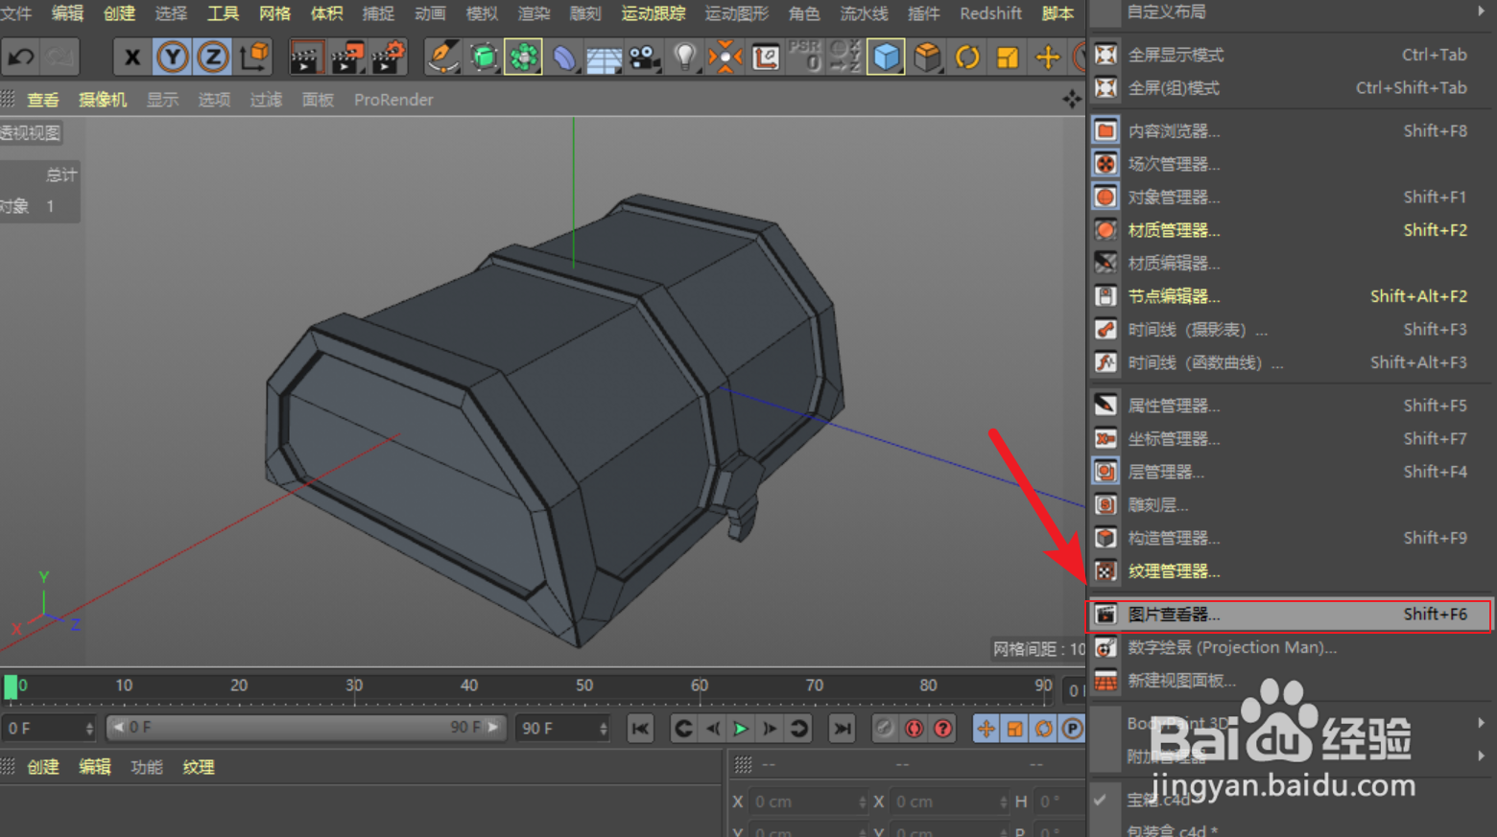Toggle the parameter P keyframe icon
The width and height of the screenshot is (1497, 837).
click(x=1072, y=729)
